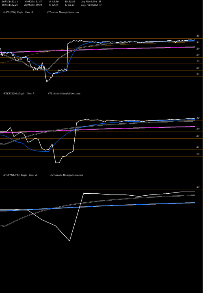Click the 33 price label on monthly chart
This screenshot has width=203, height=293.
[x=198, y=187]
